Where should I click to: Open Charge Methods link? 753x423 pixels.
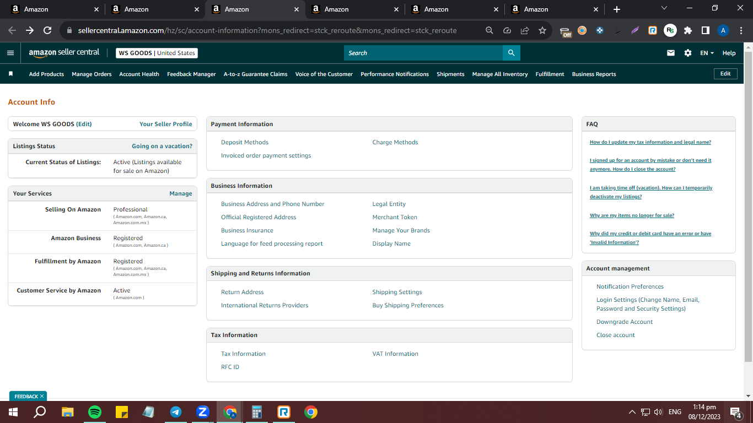point(395,142)
